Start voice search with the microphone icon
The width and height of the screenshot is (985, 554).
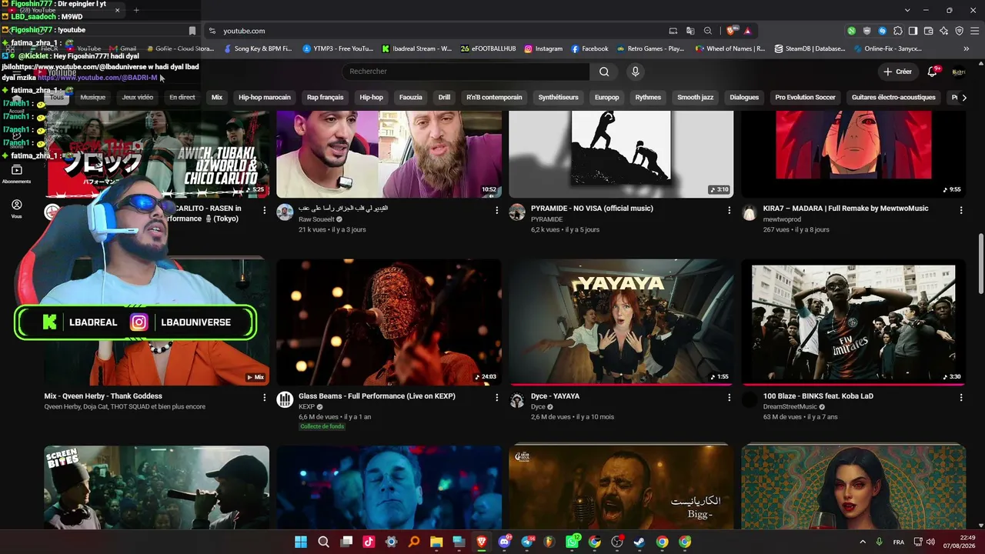635,72
